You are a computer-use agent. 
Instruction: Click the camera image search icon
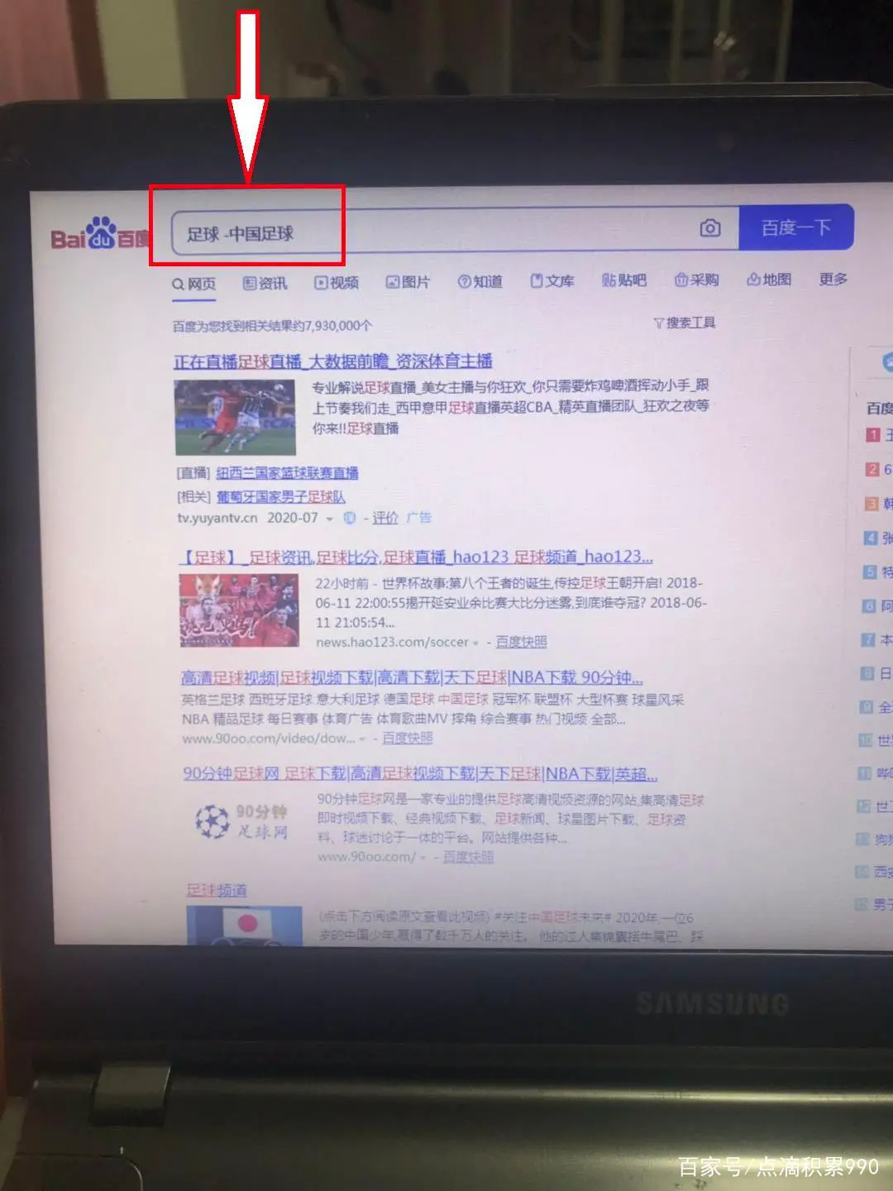(x=709, y=228)
